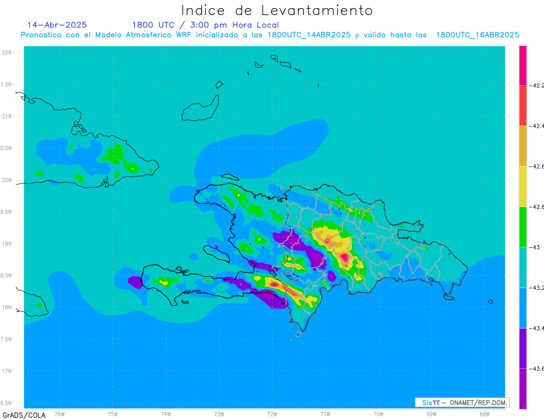This screenshot has height=420, width=544.
Task: Click the '72W' longitude label
Action: pos(272,414)
